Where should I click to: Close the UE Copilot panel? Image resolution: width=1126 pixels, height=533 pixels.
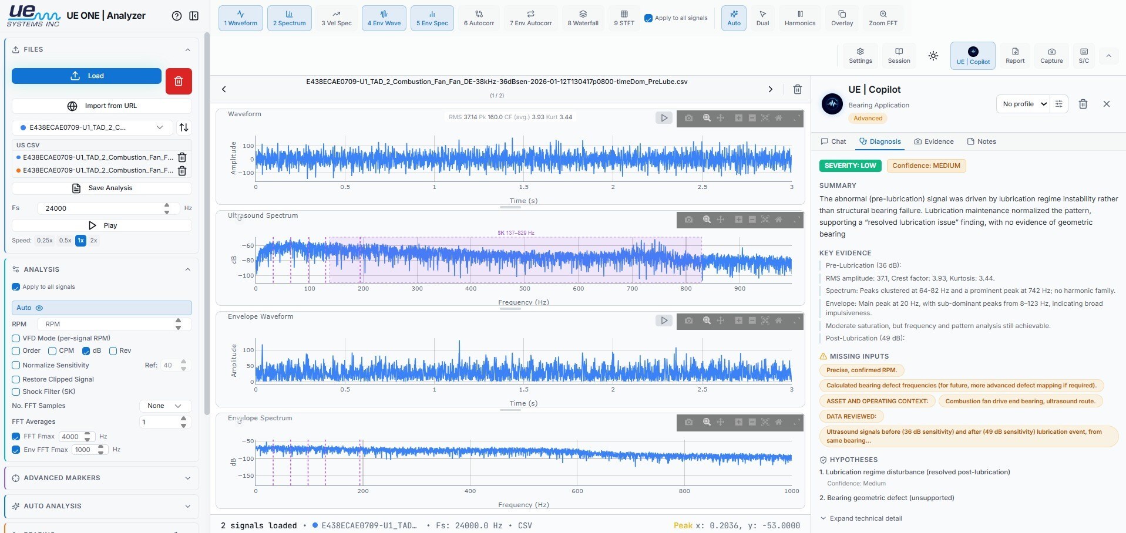coord(1107,104)
